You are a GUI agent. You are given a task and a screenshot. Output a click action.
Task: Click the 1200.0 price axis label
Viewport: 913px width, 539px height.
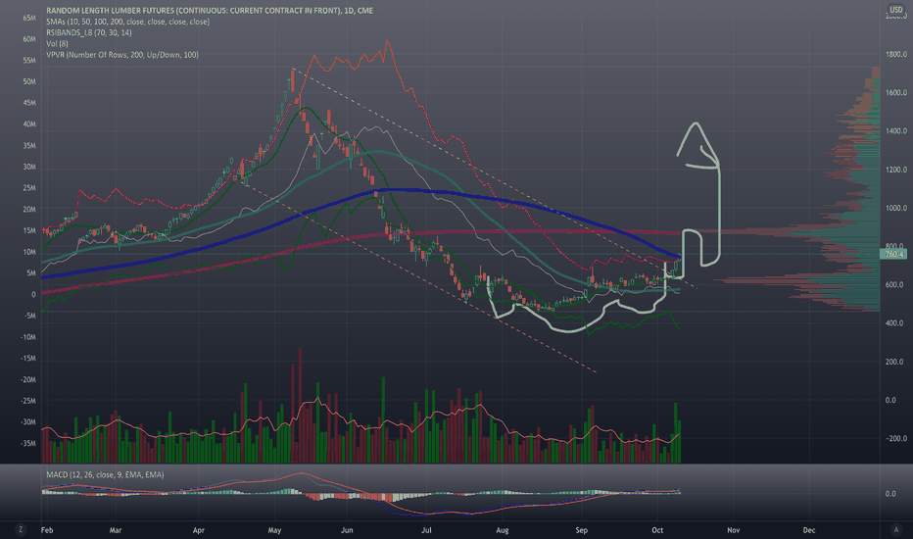[x=896, y=170]
